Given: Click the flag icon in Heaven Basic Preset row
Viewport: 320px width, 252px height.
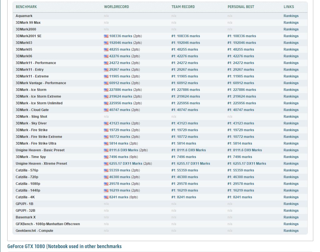Looking at the screenshot, I should pyautogui.click(x=106, y=150).
